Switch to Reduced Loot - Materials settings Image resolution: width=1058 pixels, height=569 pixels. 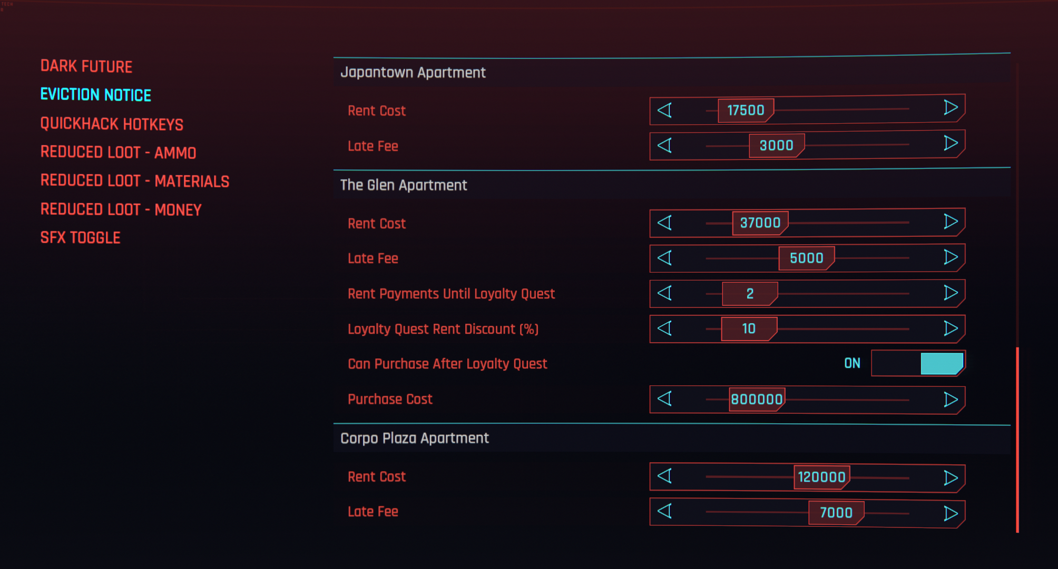pyautogui.click(x=135, y=181)
